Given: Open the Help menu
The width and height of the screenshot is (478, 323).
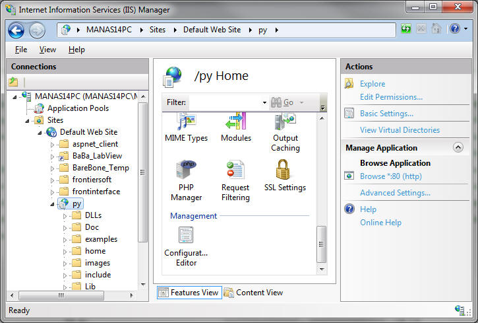Looking at the screenshot, I should coord(76,50).
